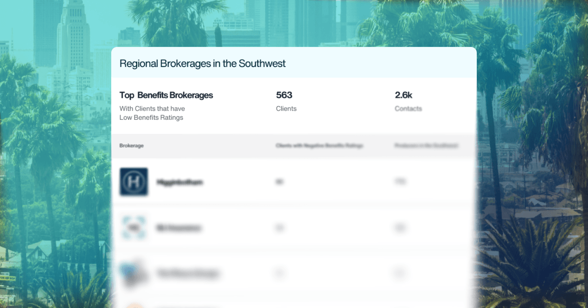588x308 pixels.
Task: Click the Regional Brokerages in the Southwest title
Action: click(x=202, y=64)
